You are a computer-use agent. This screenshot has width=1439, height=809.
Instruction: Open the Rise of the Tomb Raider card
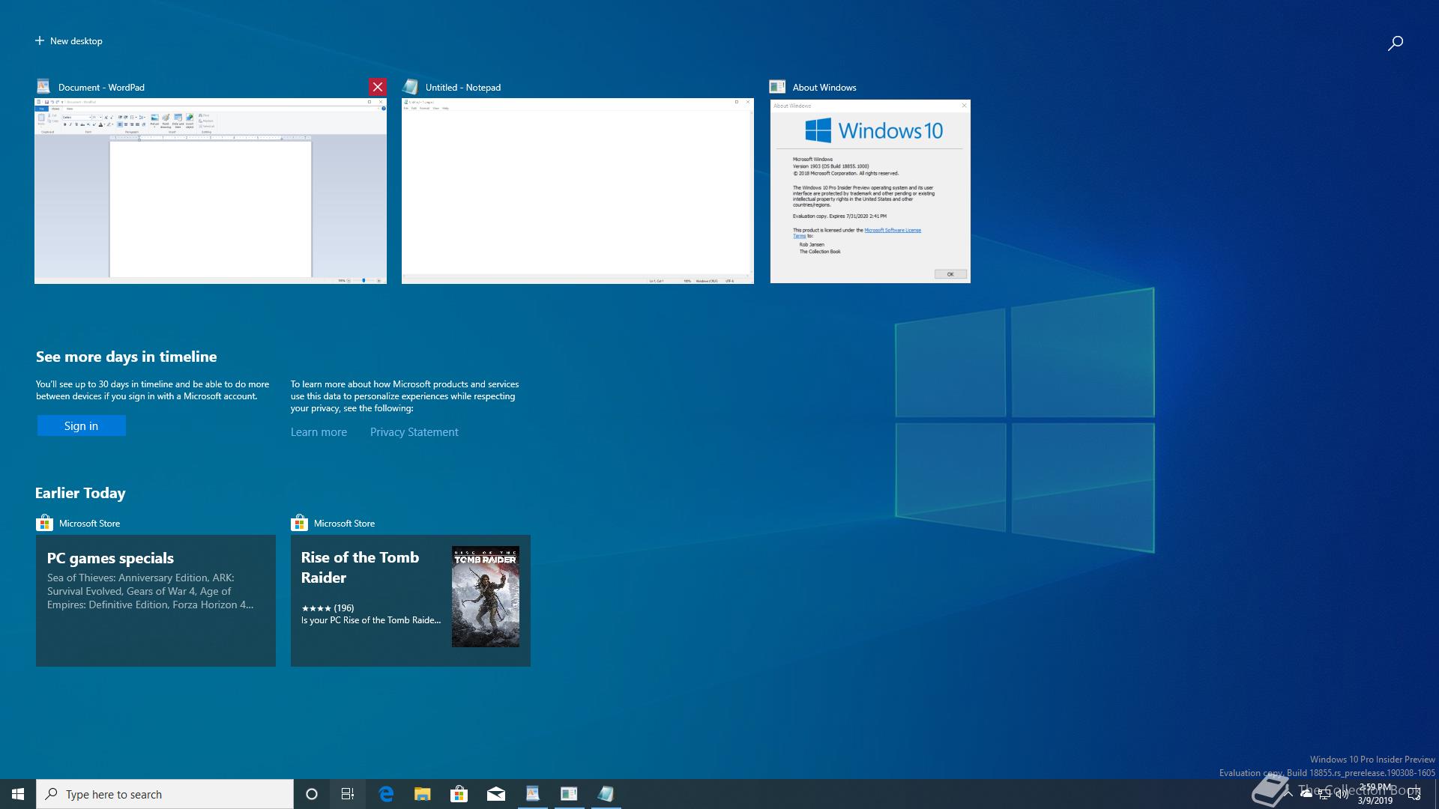411,601
